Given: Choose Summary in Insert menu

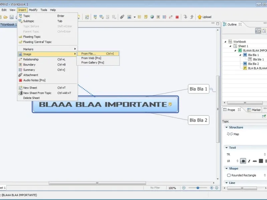Looking at the screenshot, I should click(x=47, y=70).
